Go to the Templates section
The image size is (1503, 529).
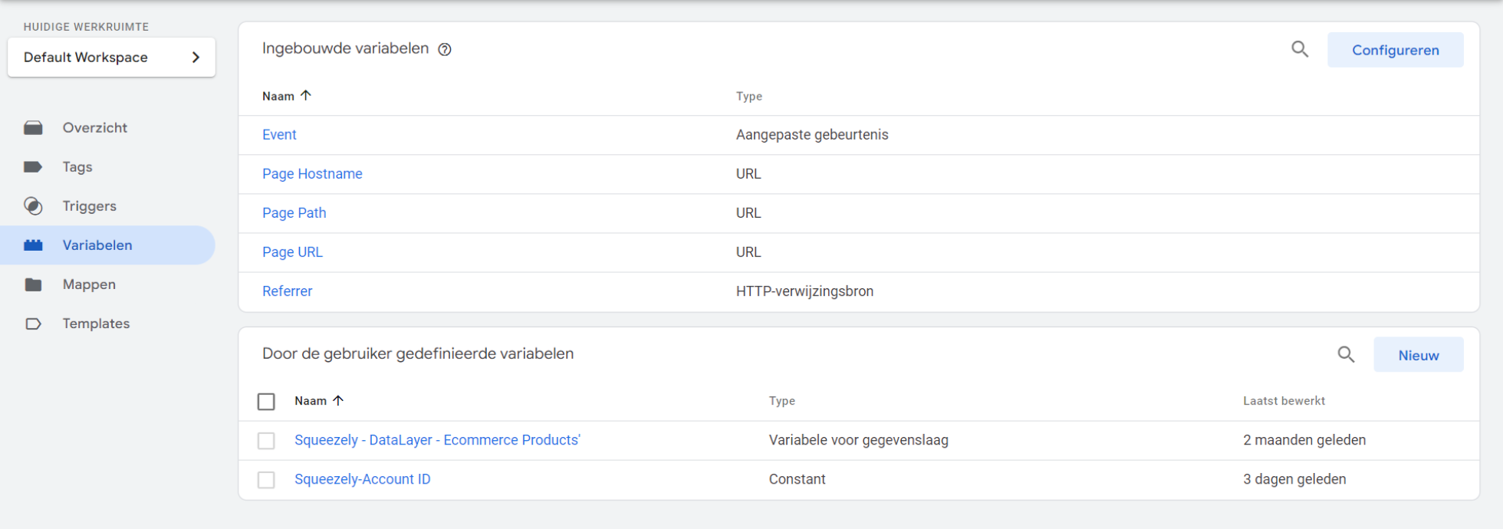click(x=96, y=324)
